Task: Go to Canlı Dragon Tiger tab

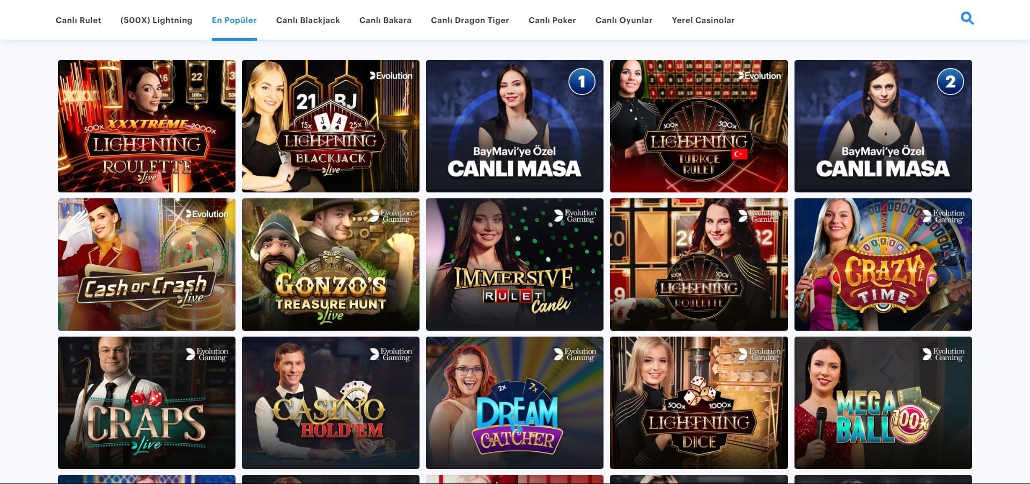Action: (470, 20)
